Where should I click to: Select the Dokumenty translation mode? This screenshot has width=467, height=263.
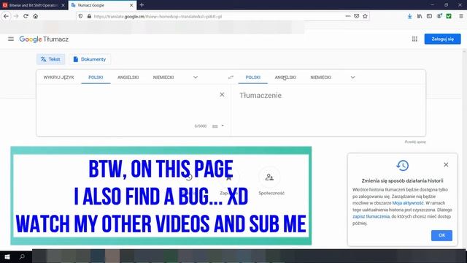[90, 59]
